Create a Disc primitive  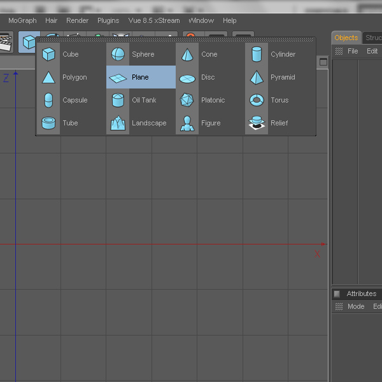[210, 77]
